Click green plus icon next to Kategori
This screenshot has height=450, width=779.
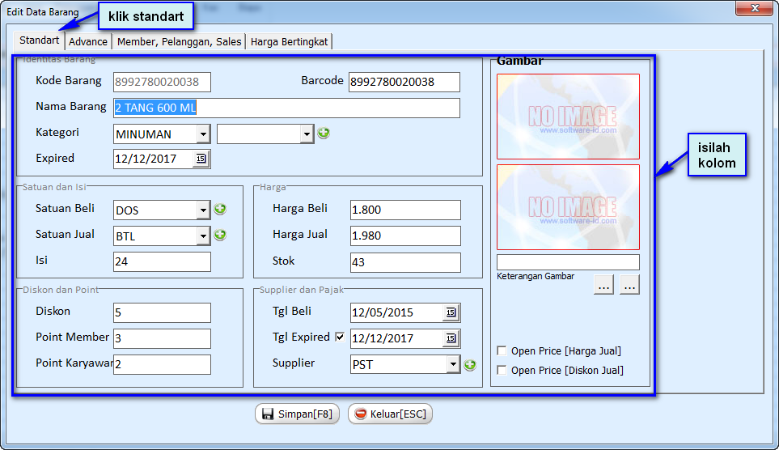[x=324, y=134]
